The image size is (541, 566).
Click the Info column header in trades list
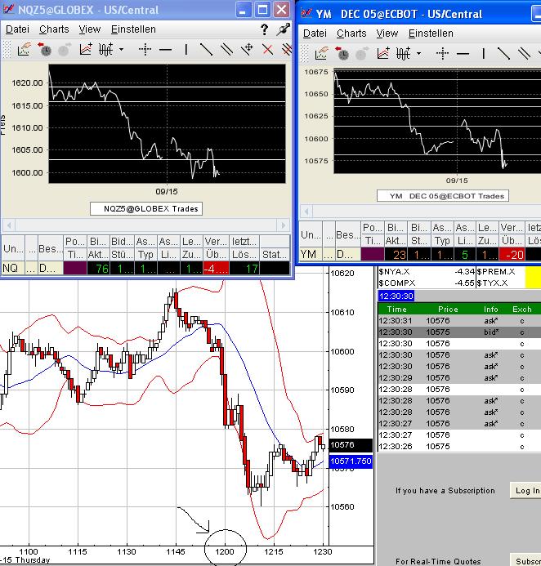pos(491,309)
